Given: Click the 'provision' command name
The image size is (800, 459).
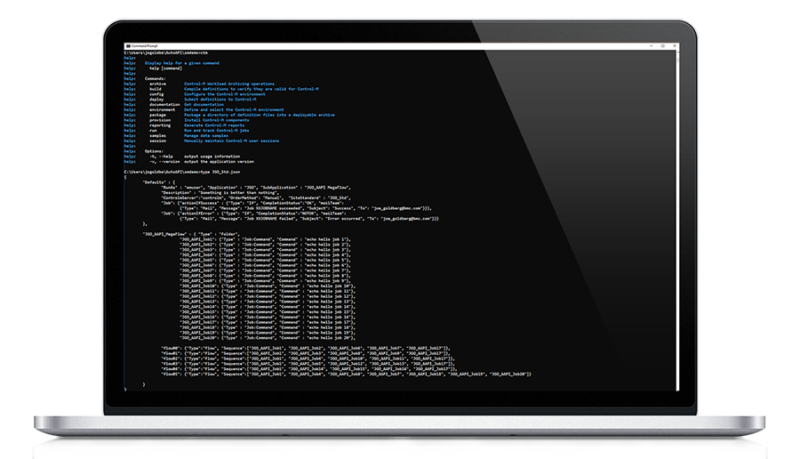Looking at the screenshot, I should tap(160, 120).
